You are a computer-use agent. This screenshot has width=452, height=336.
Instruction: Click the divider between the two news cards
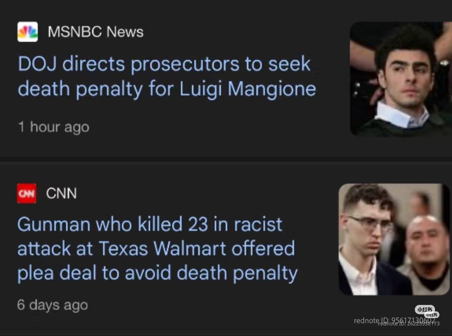[x=226, y=159]
